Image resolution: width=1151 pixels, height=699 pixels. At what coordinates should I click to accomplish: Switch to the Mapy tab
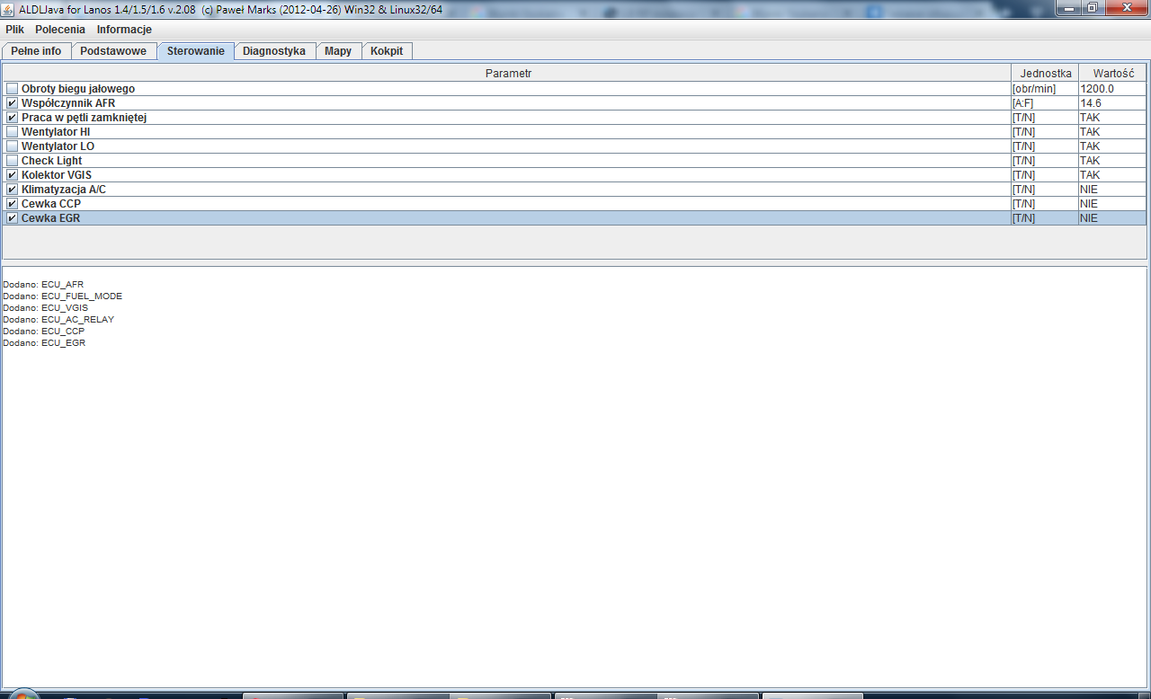coord(338,51)
